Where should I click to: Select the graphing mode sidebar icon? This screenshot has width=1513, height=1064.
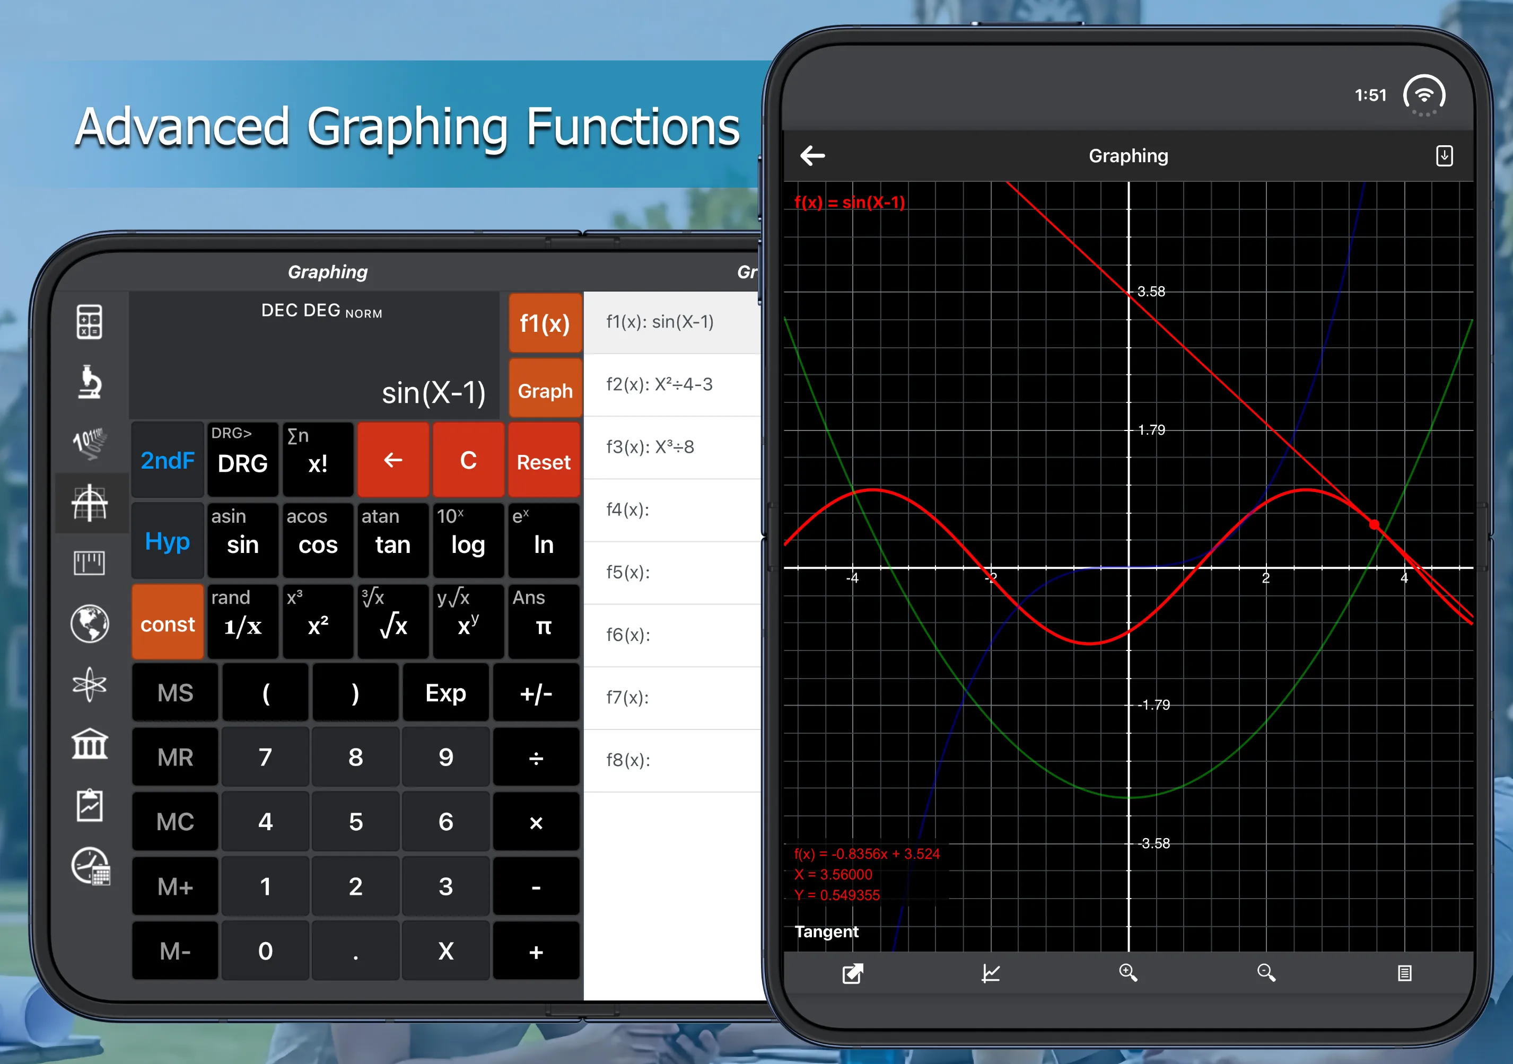tap(90, 503)
